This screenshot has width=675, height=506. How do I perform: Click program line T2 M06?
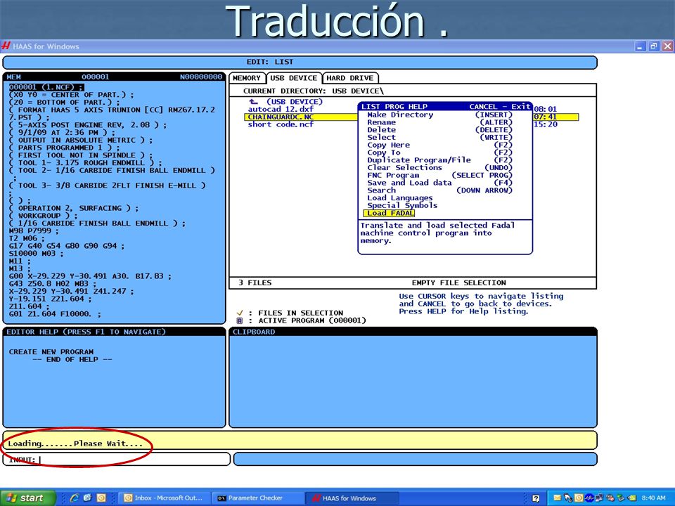pyautogui.click(x=27, y=238)
